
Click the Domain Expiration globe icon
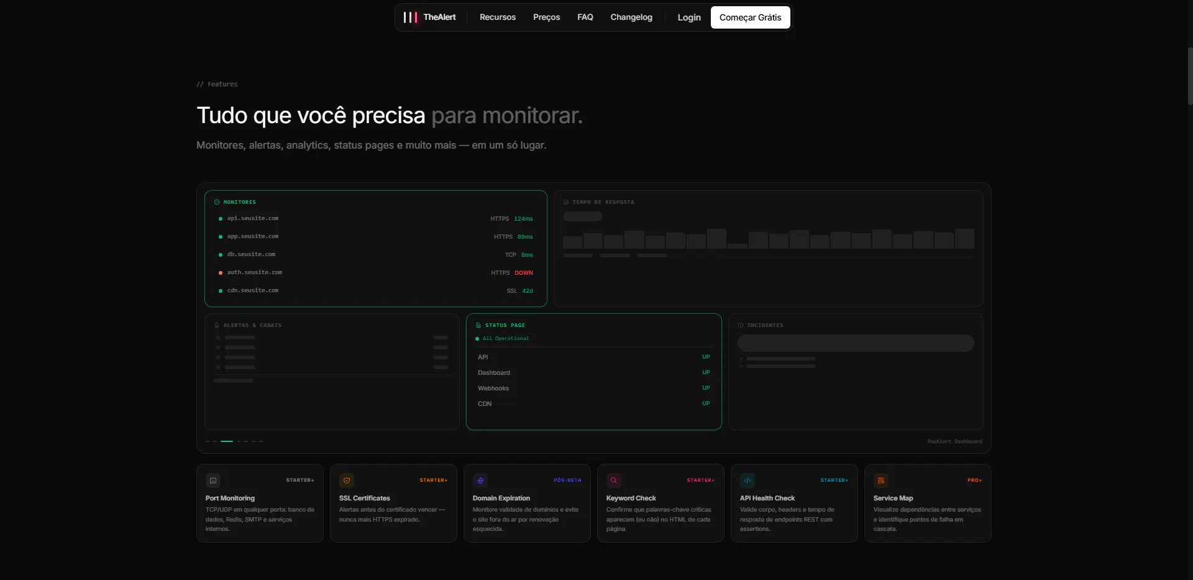click(480, 481)
